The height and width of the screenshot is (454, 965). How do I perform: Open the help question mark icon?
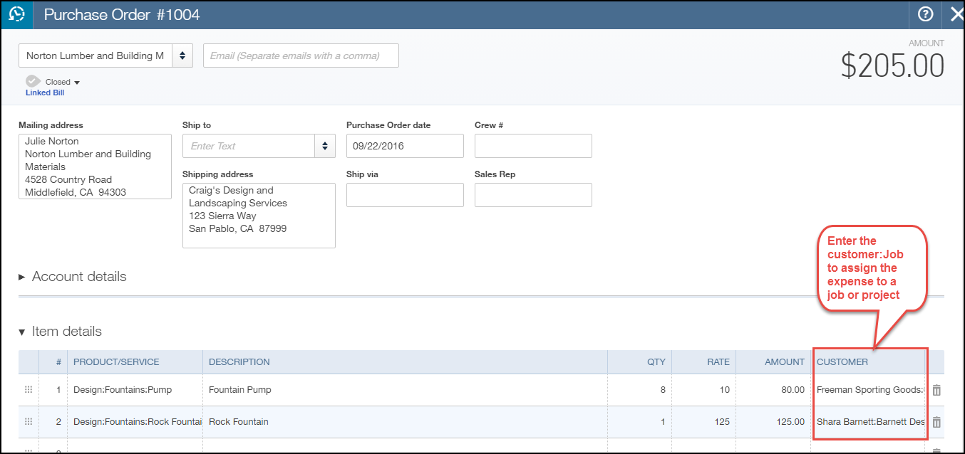tap(926, 14)
